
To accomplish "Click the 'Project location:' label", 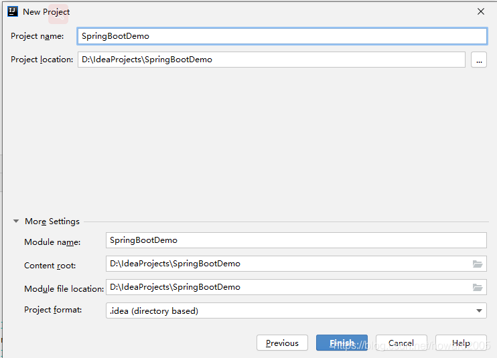I will pyautogui.click(x=42, y=60).
